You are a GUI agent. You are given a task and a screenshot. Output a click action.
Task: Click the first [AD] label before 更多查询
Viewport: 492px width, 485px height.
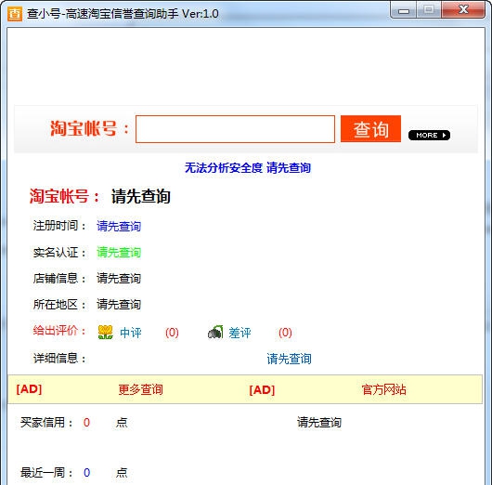click(x=29, y=389)
